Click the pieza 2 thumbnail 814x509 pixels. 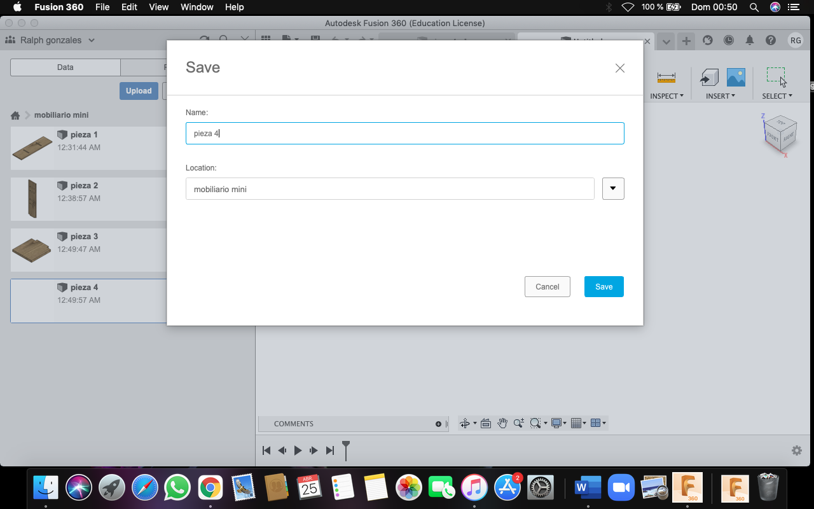pyautogui.click(x=32, y=199)
